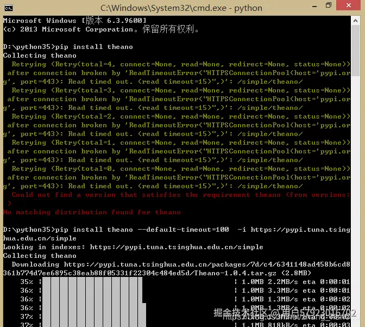
Task: Click 'Looking in indexes:' line
Action: coord(133,247)
